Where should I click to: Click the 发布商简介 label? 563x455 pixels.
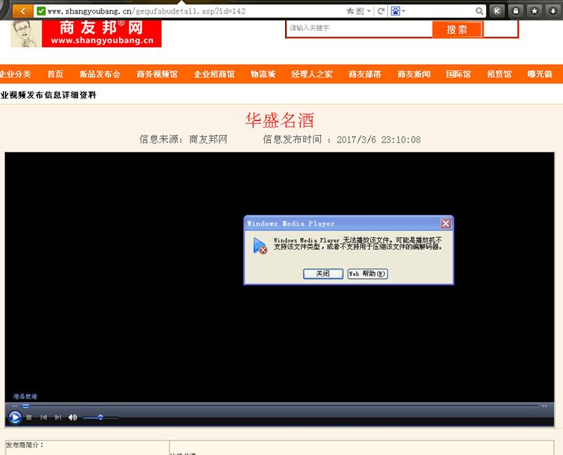pos(25,445)
